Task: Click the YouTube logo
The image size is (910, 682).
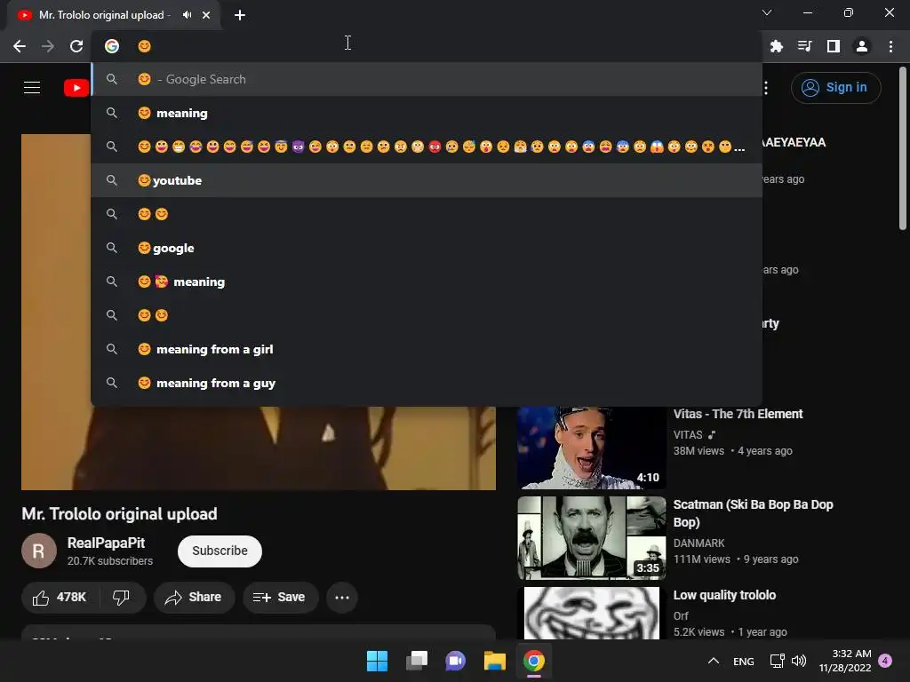Action: click(76, 88)
